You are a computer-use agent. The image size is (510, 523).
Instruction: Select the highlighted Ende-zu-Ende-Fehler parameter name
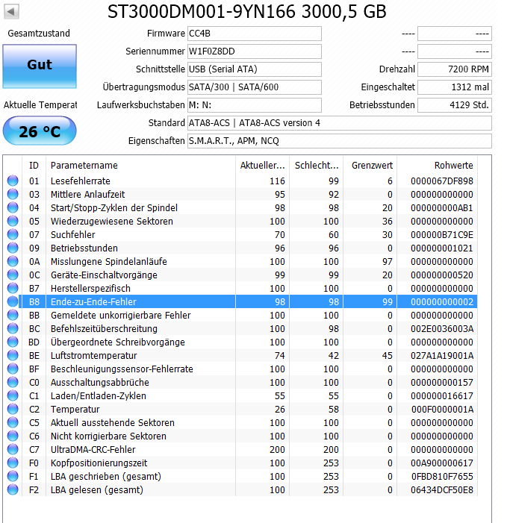[93, 302]
